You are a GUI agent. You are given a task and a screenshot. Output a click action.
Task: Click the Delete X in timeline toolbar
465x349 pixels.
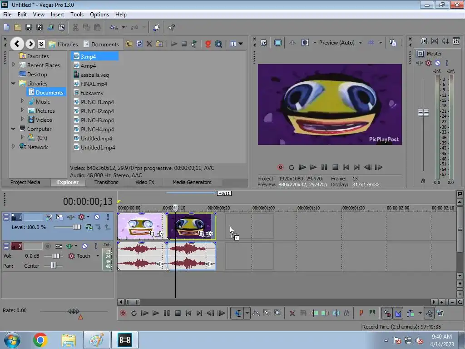click(x=292, y=313)
